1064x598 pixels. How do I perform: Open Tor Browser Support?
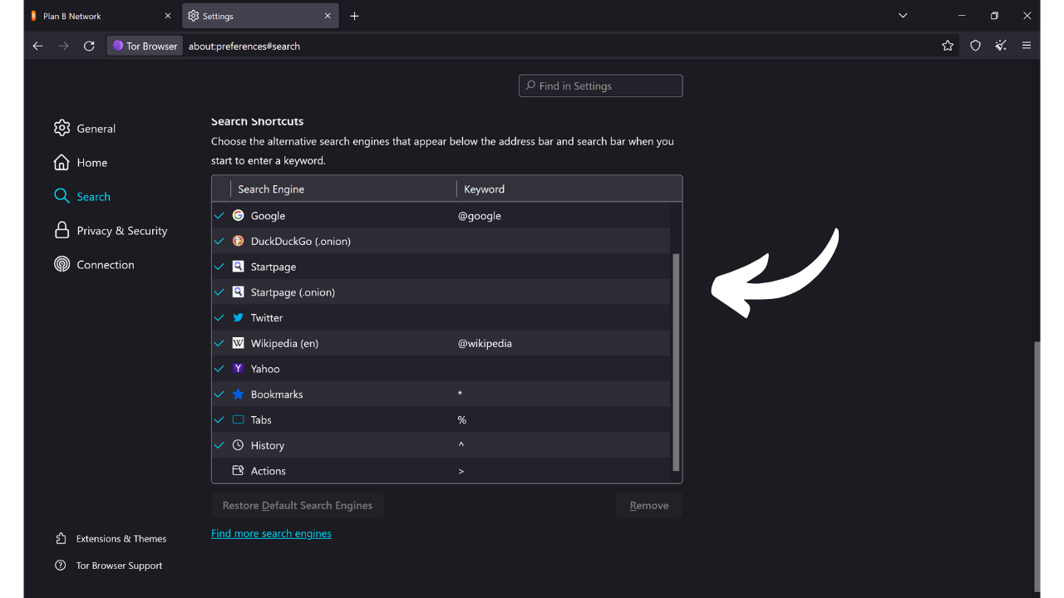click(x=118, y=565)
